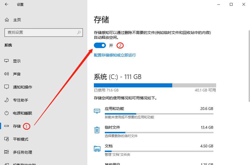Click the search magnifier icon
Viewport: 250px width, 165px height.
(79, 32)
